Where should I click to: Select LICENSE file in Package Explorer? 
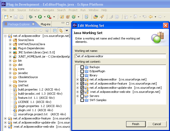click(32, 102)
